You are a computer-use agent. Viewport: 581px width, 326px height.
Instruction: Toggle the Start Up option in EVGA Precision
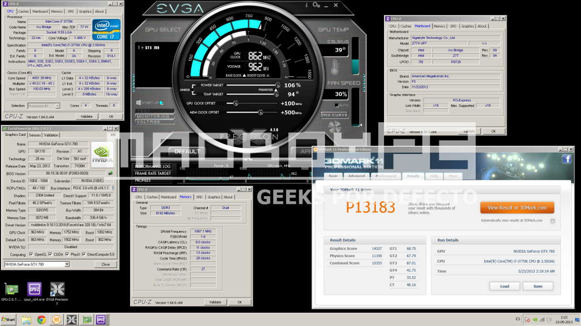[161, 103]
